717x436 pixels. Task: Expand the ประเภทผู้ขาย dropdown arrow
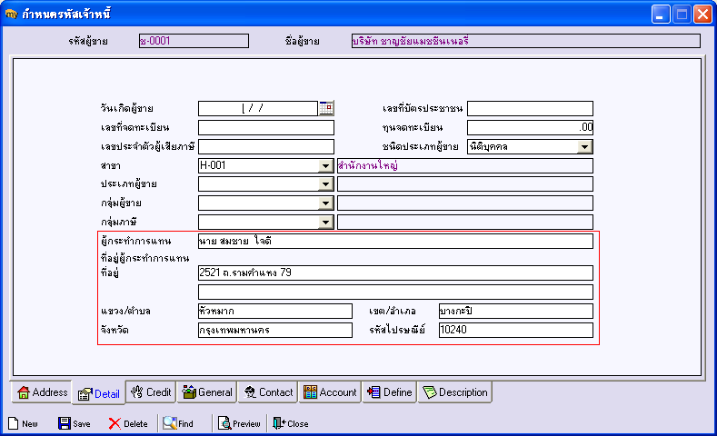point(325,184)
